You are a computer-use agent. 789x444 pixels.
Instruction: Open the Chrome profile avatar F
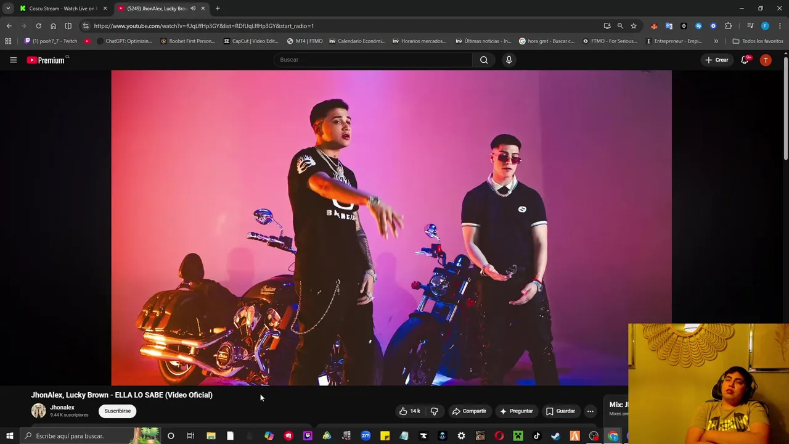coord(765,26)
